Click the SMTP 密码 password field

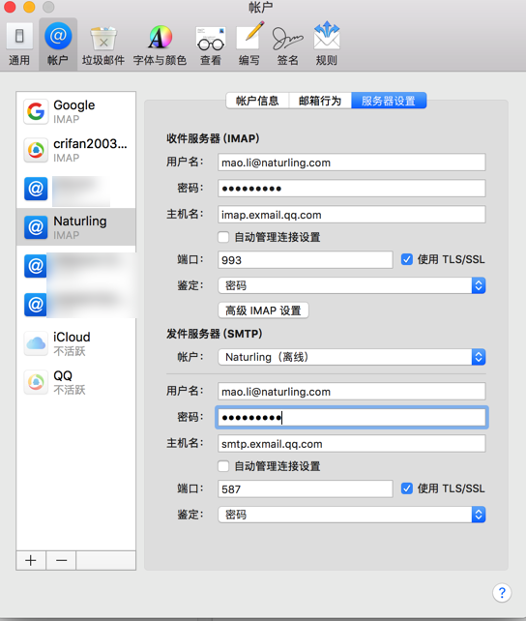351,418
